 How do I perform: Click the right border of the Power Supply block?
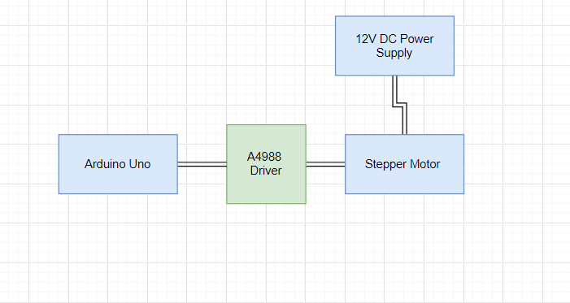(454, 45)
